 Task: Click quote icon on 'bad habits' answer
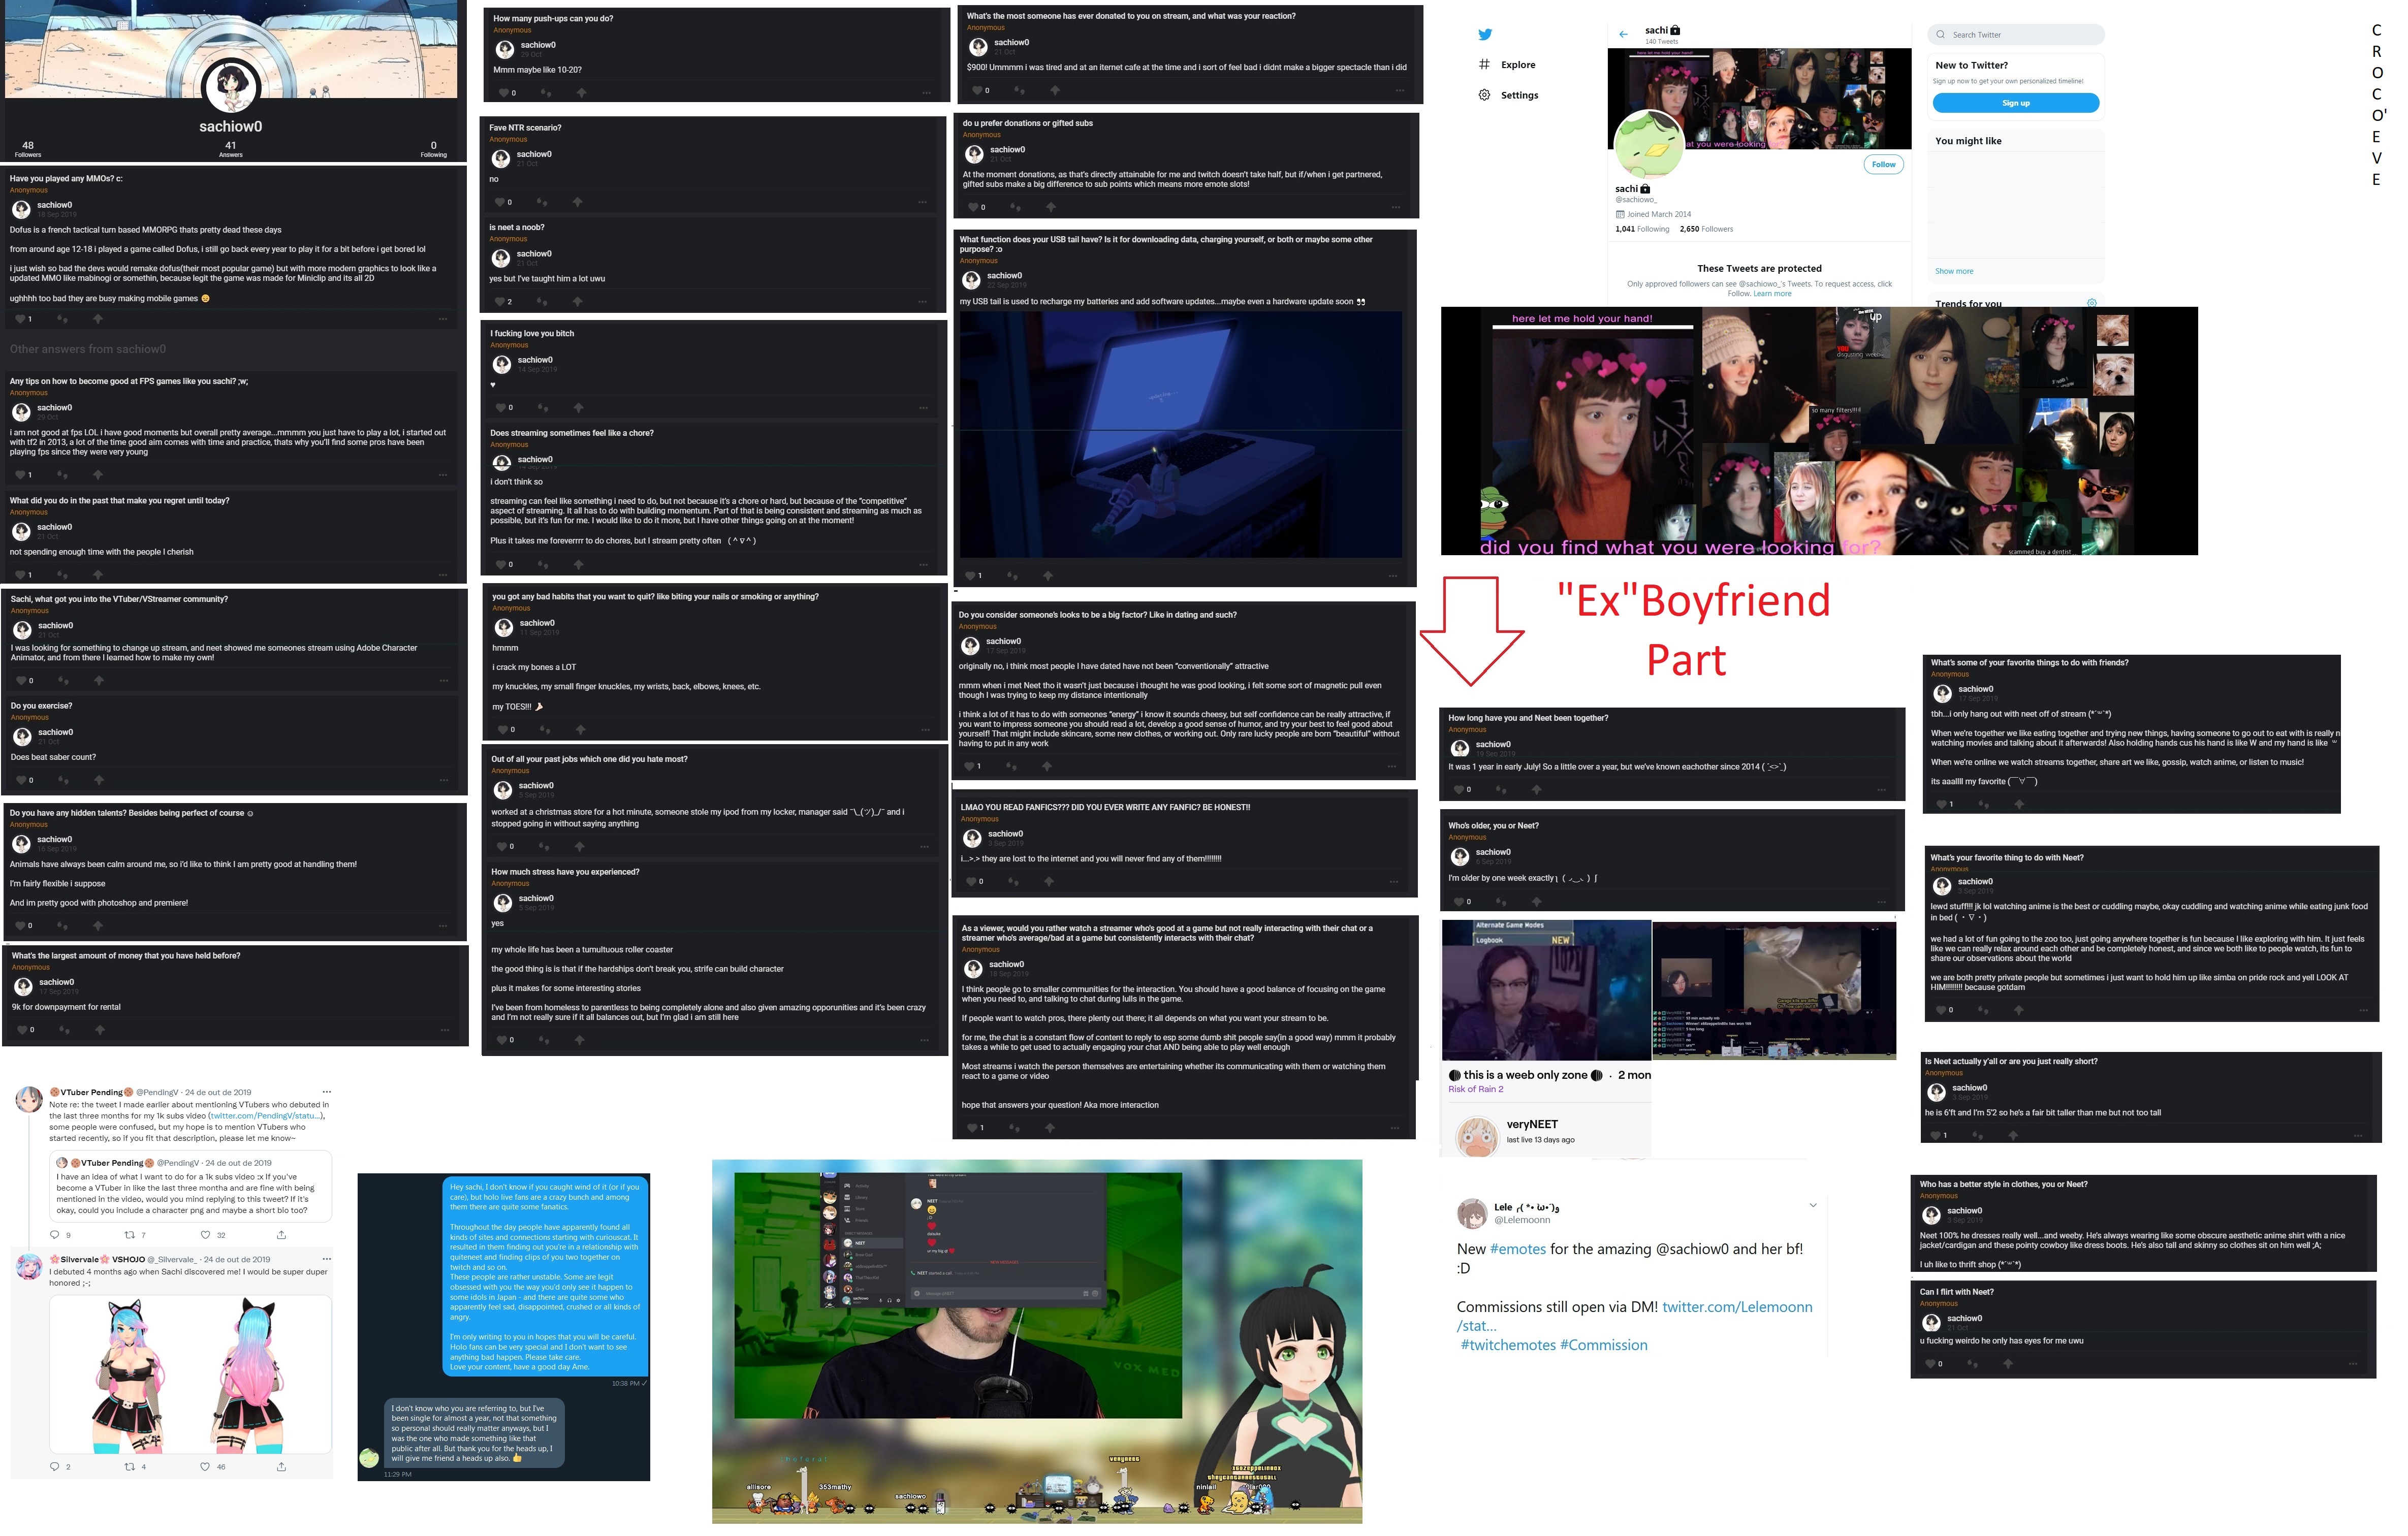(x=545, y=729)
